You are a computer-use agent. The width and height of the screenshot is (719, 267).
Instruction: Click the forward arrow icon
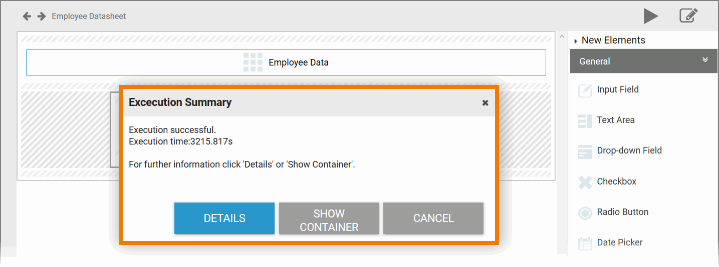tap(42, 16)
